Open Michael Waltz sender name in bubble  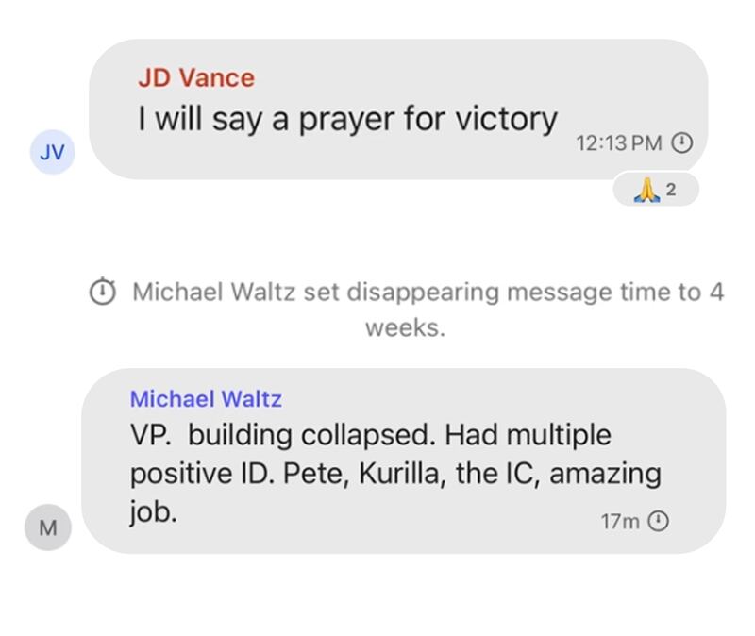[206, 399]
